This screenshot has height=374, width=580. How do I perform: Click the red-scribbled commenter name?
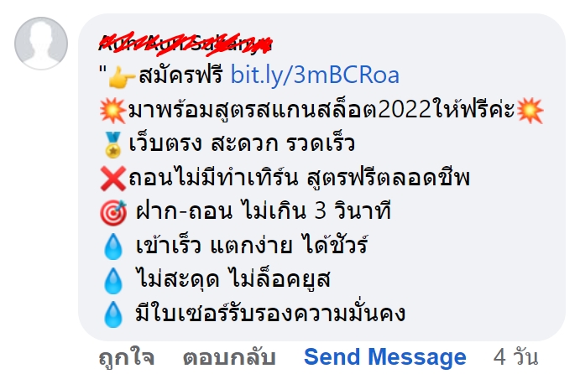click(186, 45)
